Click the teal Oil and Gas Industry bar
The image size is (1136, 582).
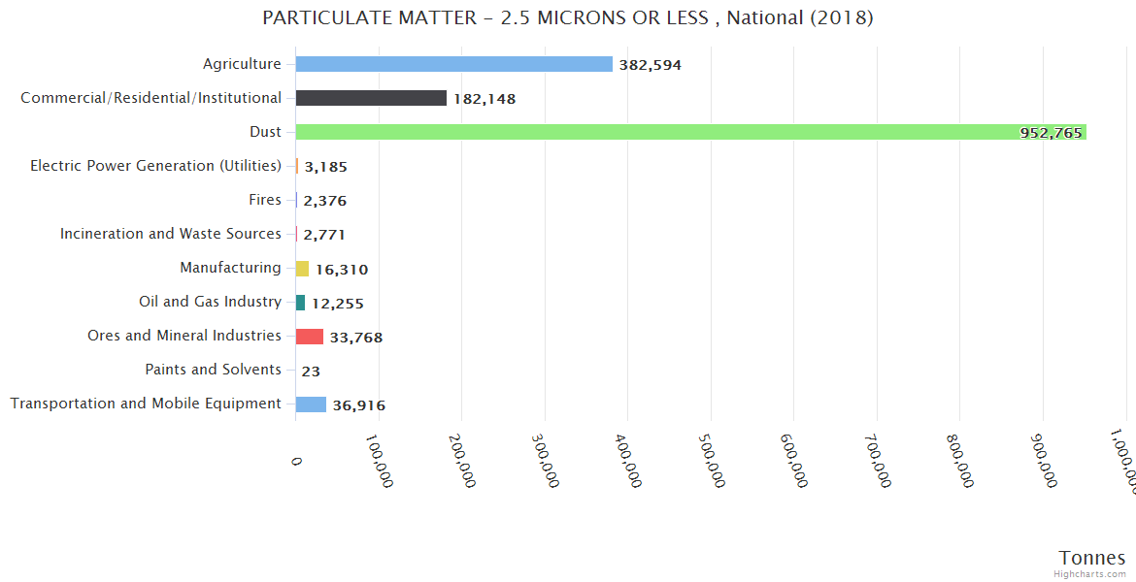click(x=301, y=303)
